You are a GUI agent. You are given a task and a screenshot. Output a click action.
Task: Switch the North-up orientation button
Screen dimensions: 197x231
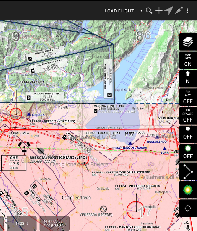(188, 78)
